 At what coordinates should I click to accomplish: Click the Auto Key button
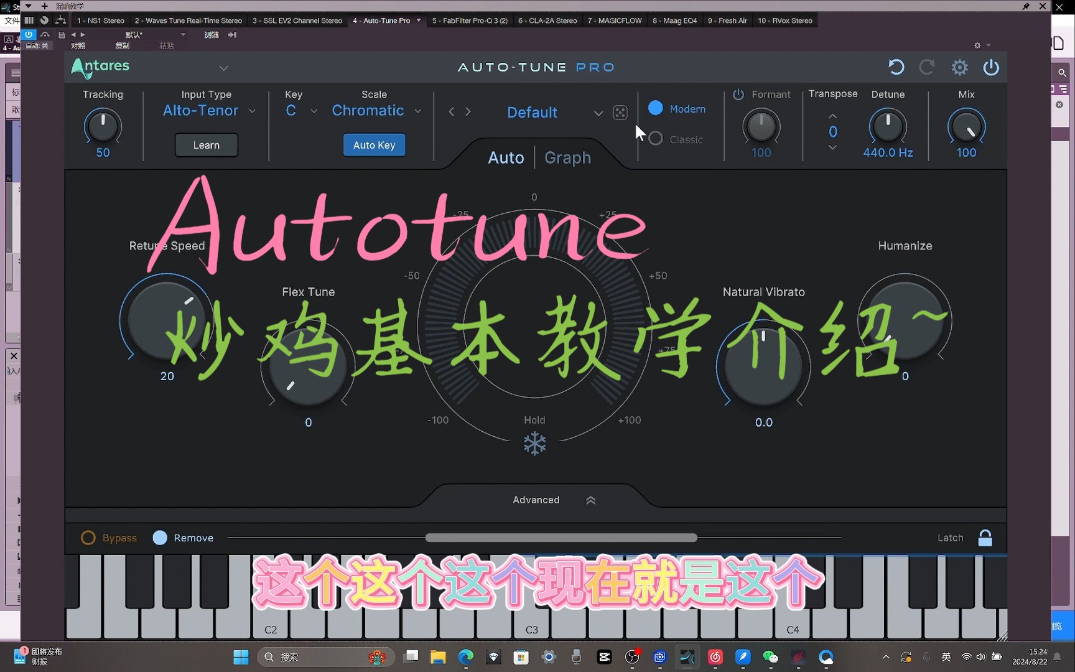coord(374,144)
